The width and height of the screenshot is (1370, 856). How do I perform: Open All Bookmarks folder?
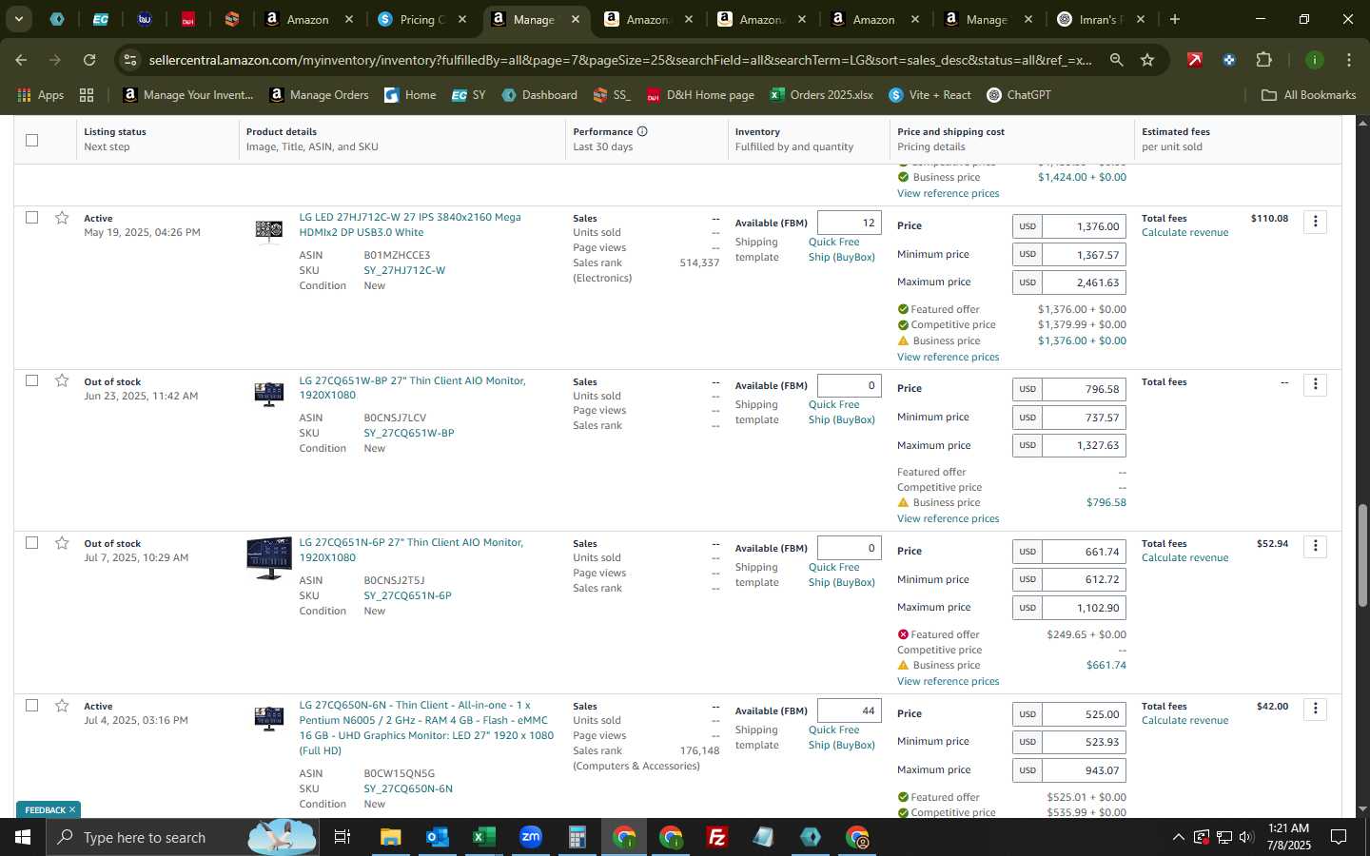click(1308, 95)
